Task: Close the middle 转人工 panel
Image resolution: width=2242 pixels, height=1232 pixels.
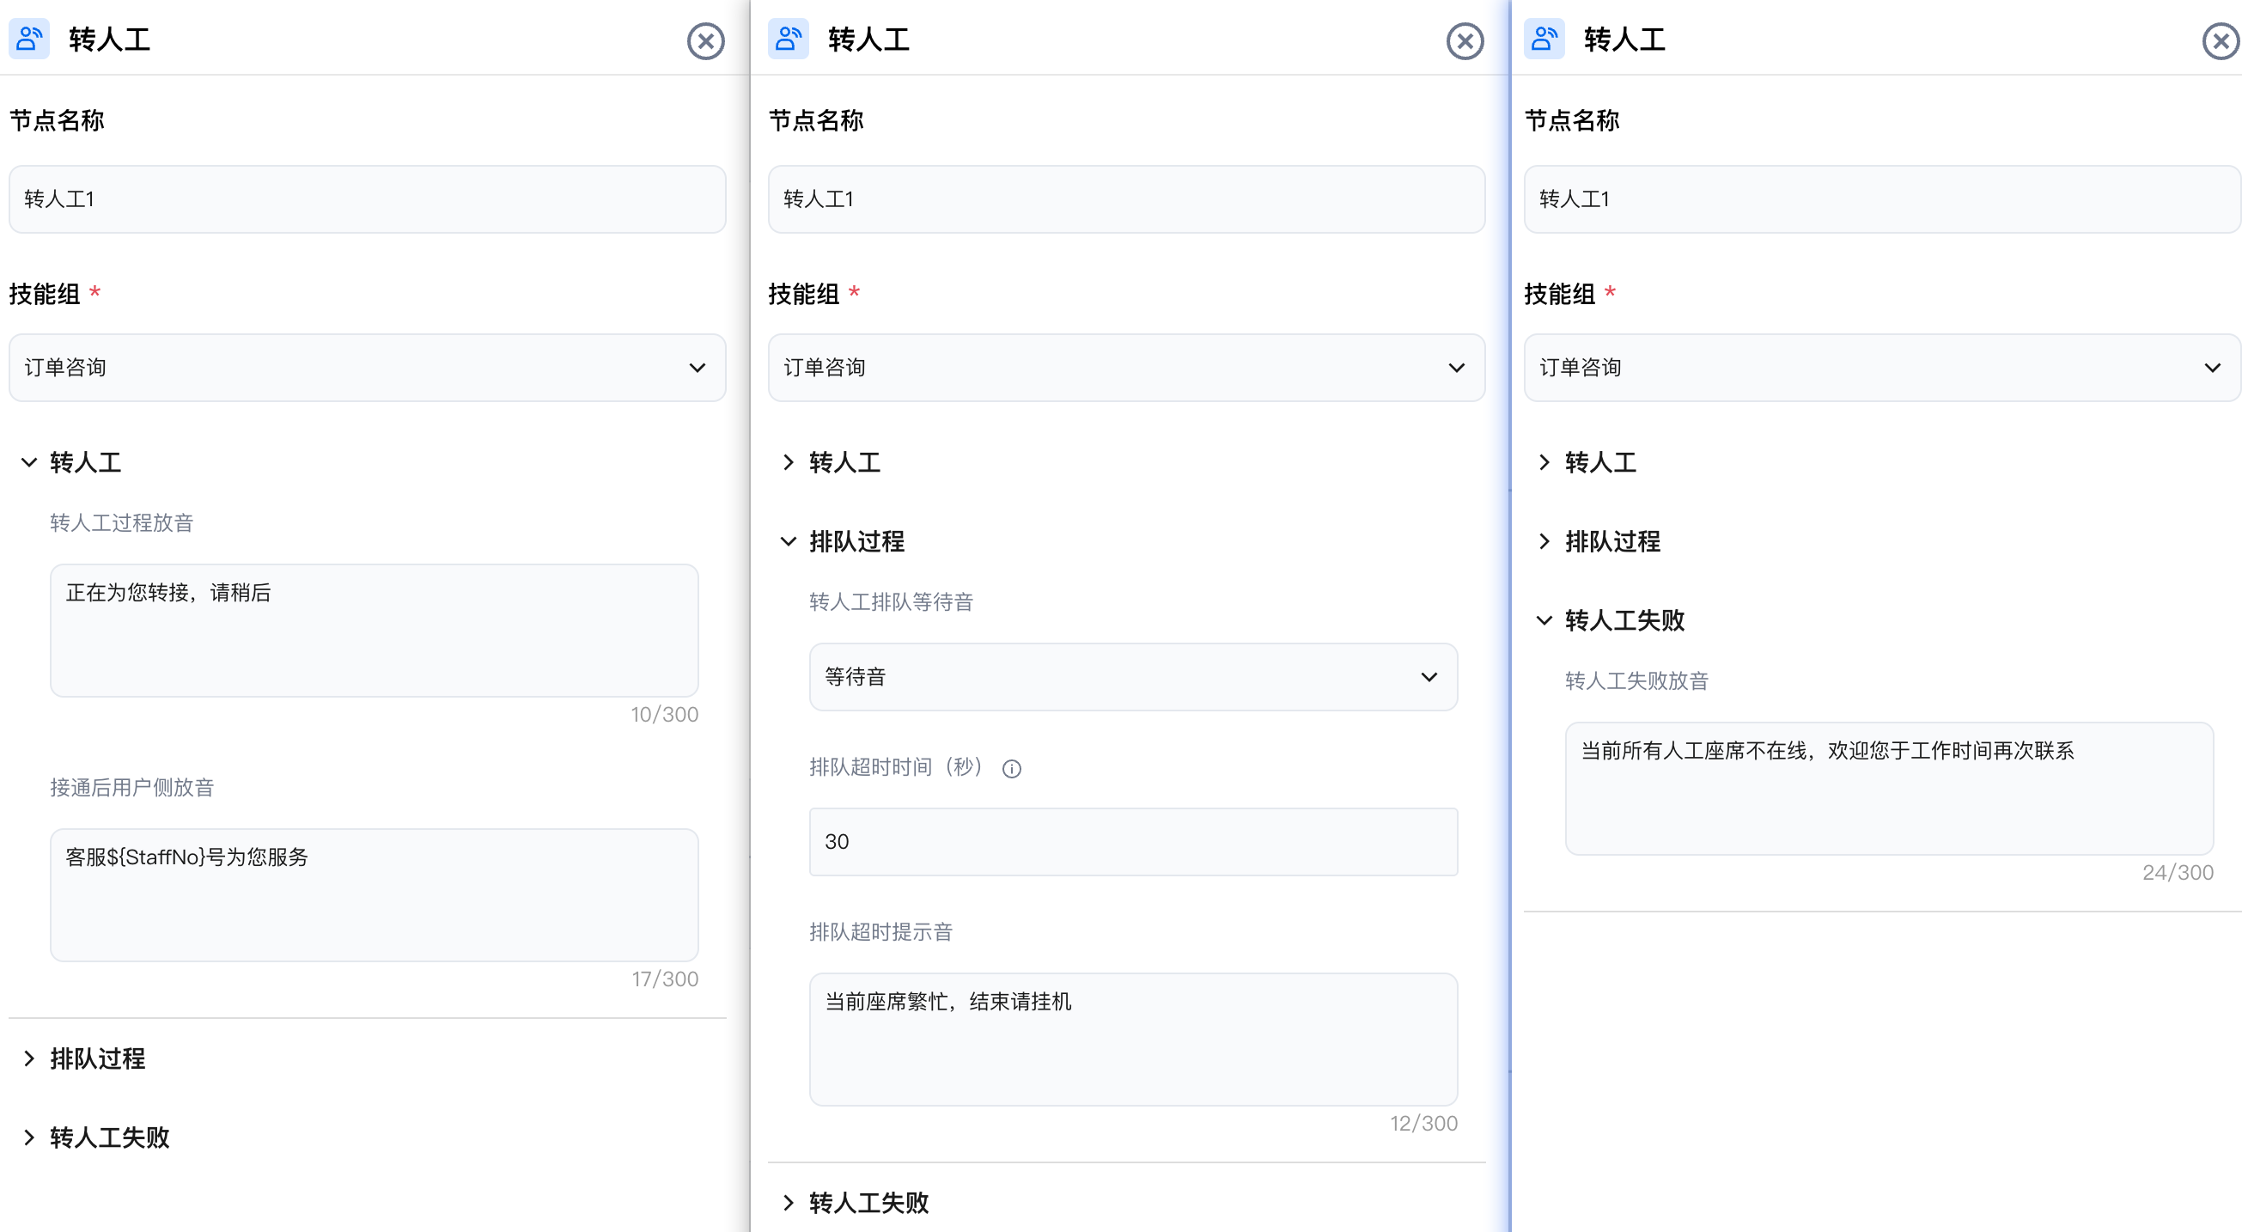Action: pyautogui.click(x=1465, y=41)
